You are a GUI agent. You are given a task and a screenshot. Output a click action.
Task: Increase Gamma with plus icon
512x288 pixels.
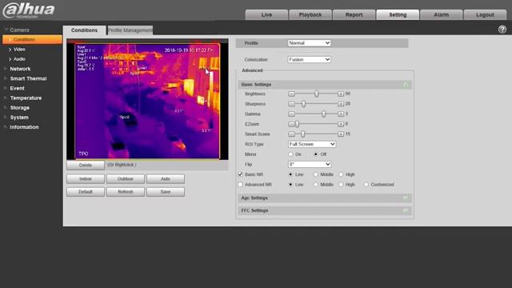(x=341, y=114)
